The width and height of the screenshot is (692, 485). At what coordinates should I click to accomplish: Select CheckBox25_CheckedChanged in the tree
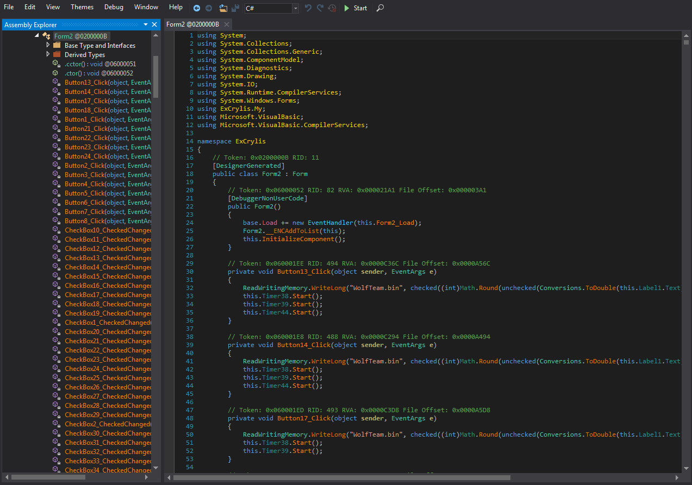tap(108, 377)
